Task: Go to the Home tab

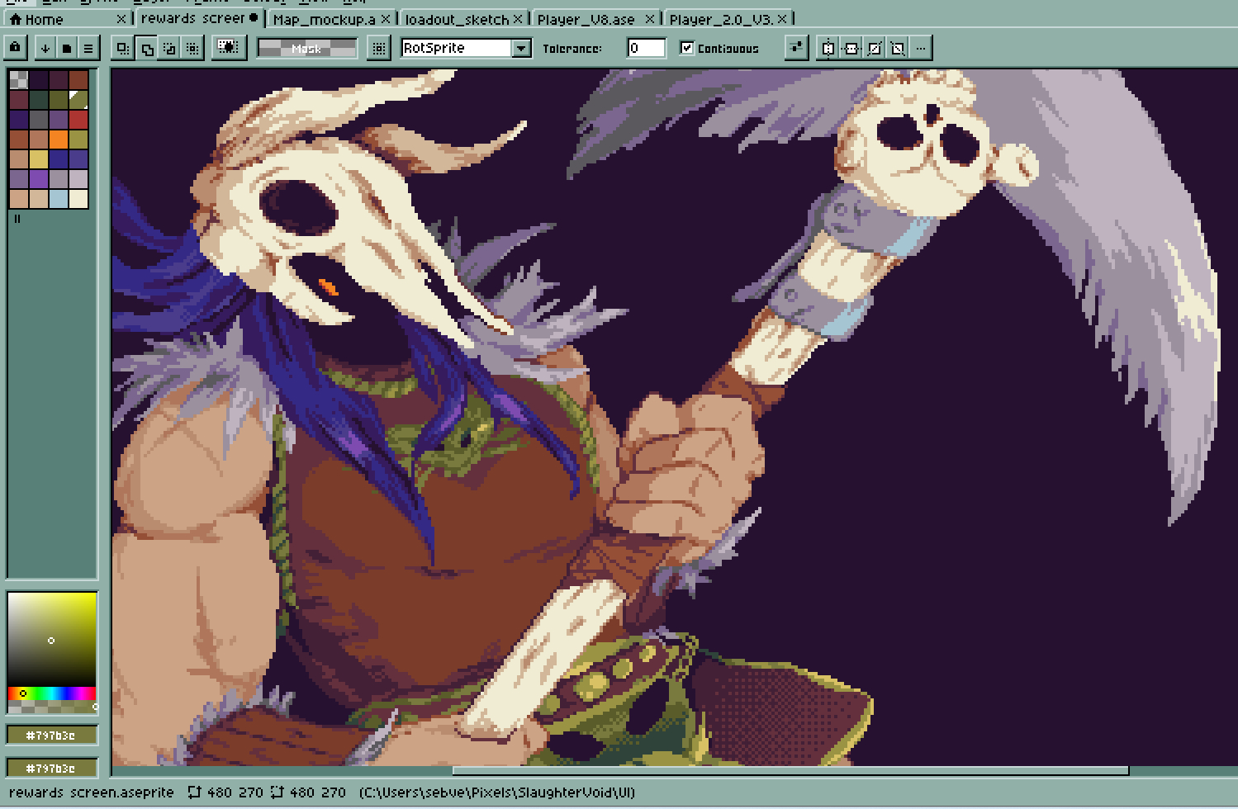Action: click(37, 18)
